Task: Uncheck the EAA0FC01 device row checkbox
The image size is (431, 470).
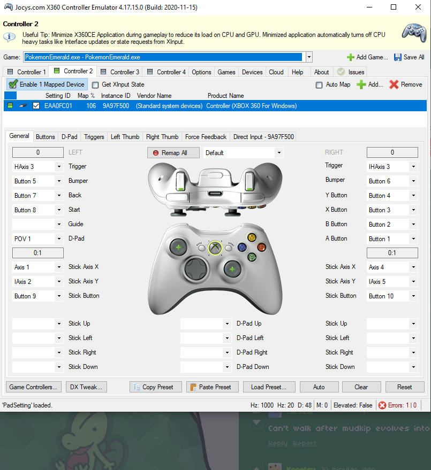Action: 36,106
